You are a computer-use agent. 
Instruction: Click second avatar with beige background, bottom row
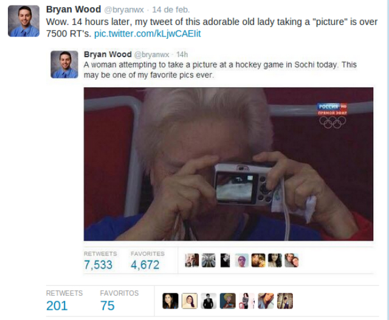[x=190, y=301]
